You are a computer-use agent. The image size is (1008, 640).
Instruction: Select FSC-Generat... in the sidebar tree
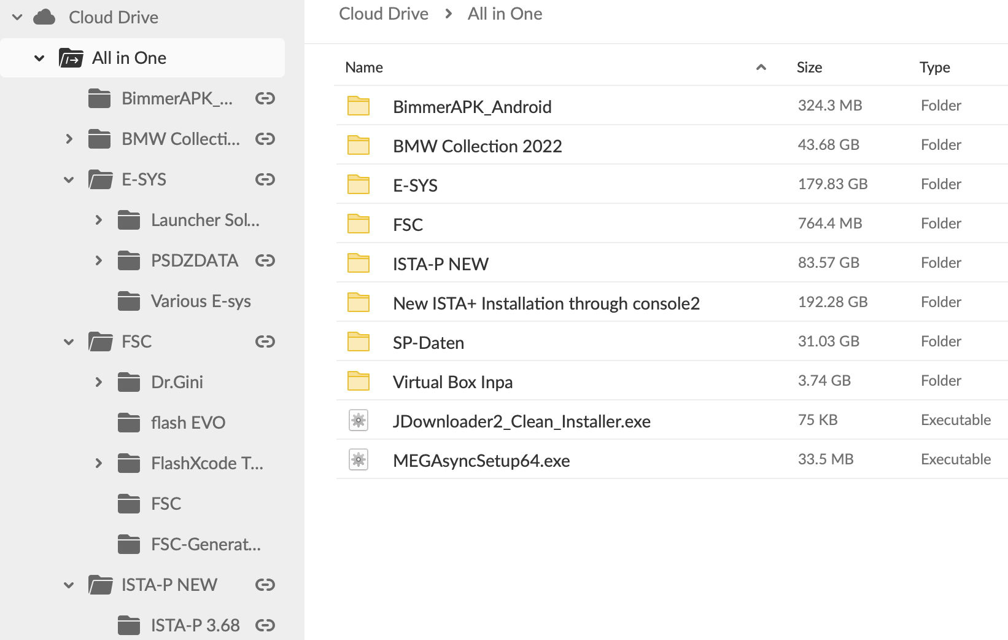click(x=206, y=544)
